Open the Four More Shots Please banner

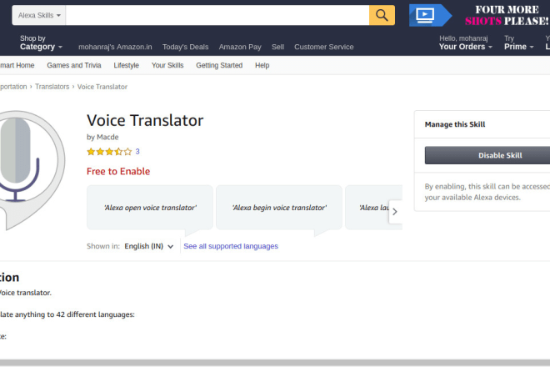[507, 15]
